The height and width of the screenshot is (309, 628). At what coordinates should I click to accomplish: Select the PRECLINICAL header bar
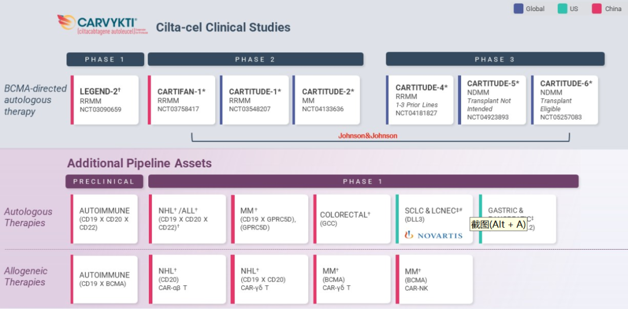(x=104, y=181)
